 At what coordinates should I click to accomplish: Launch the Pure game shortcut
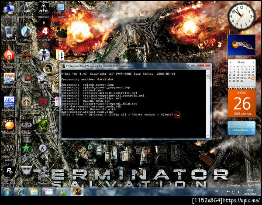coord(26,57)
